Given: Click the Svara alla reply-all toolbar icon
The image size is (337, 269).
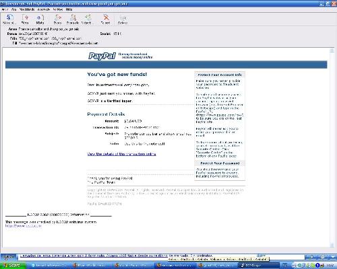Looking at the screenshot, I should 73,19.
